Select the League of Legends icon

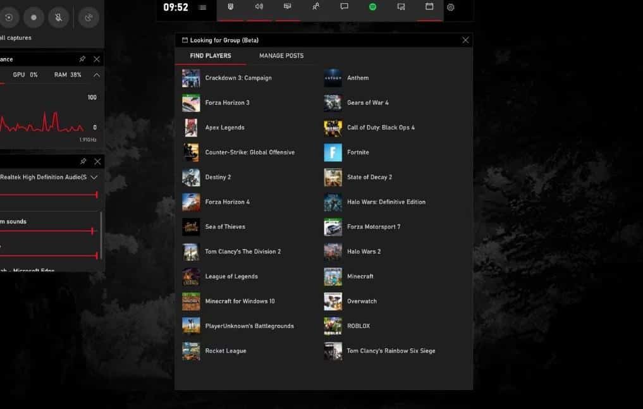click(191, 277)
